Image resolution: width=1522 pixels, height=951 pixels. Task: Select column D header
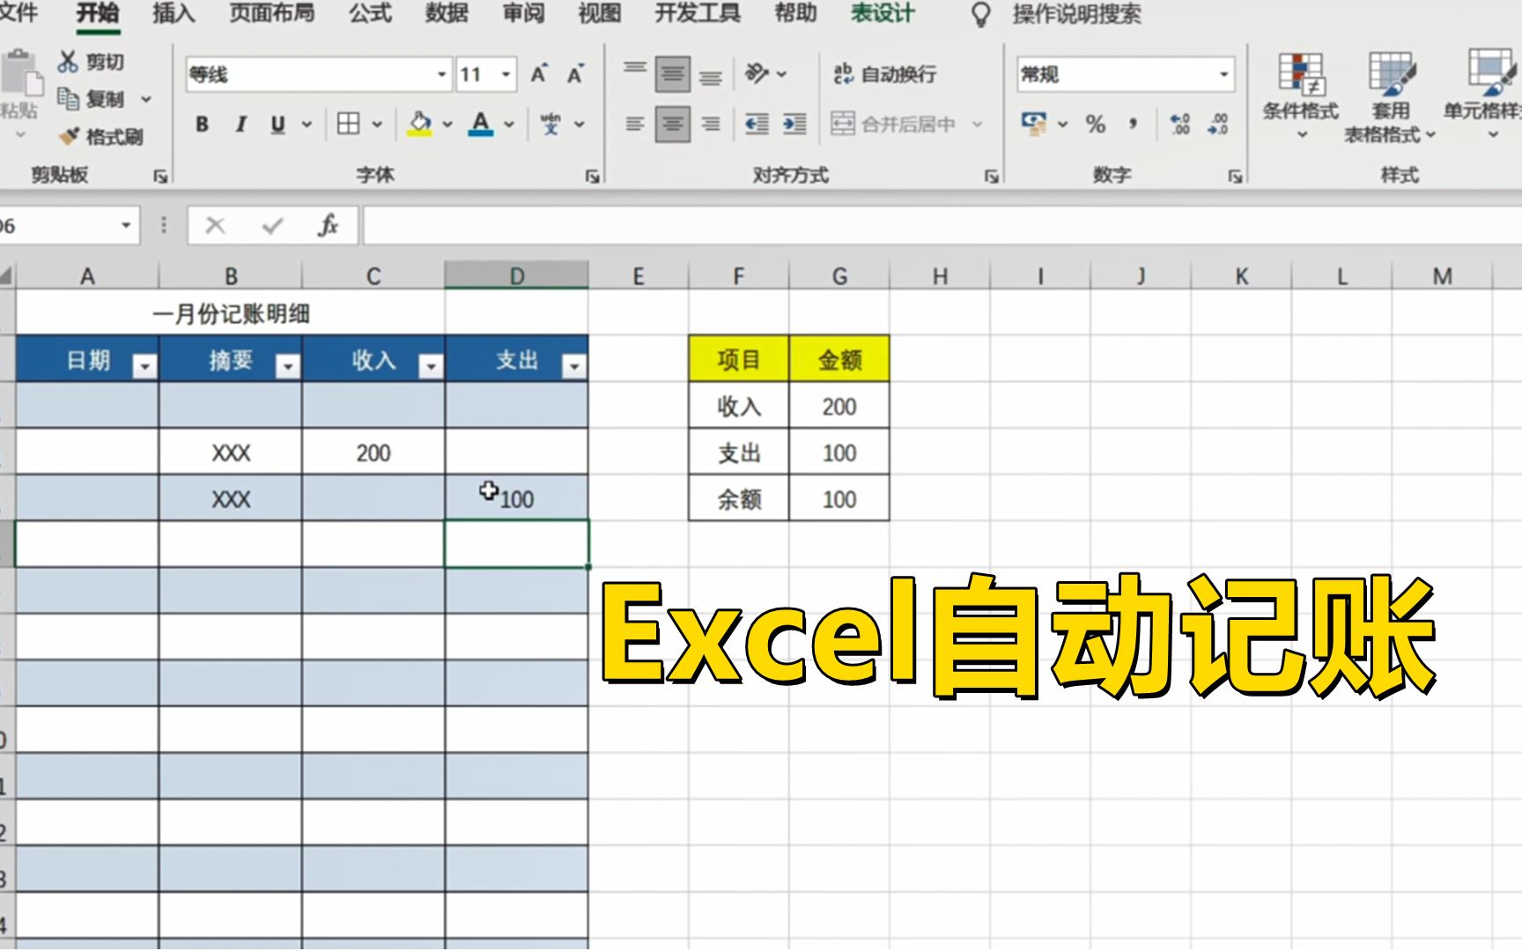(x=516, y=276)
